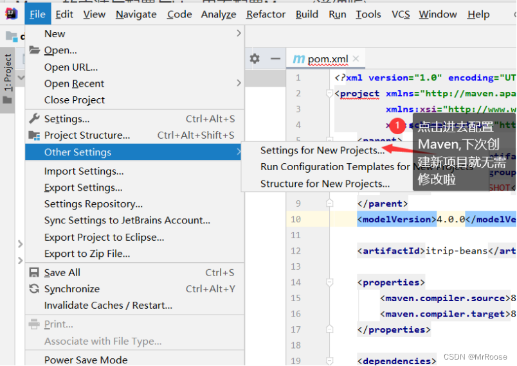Click the Maven m icon on pom.xml tab
The image size is (517, 366).
(x=299, y=59)
